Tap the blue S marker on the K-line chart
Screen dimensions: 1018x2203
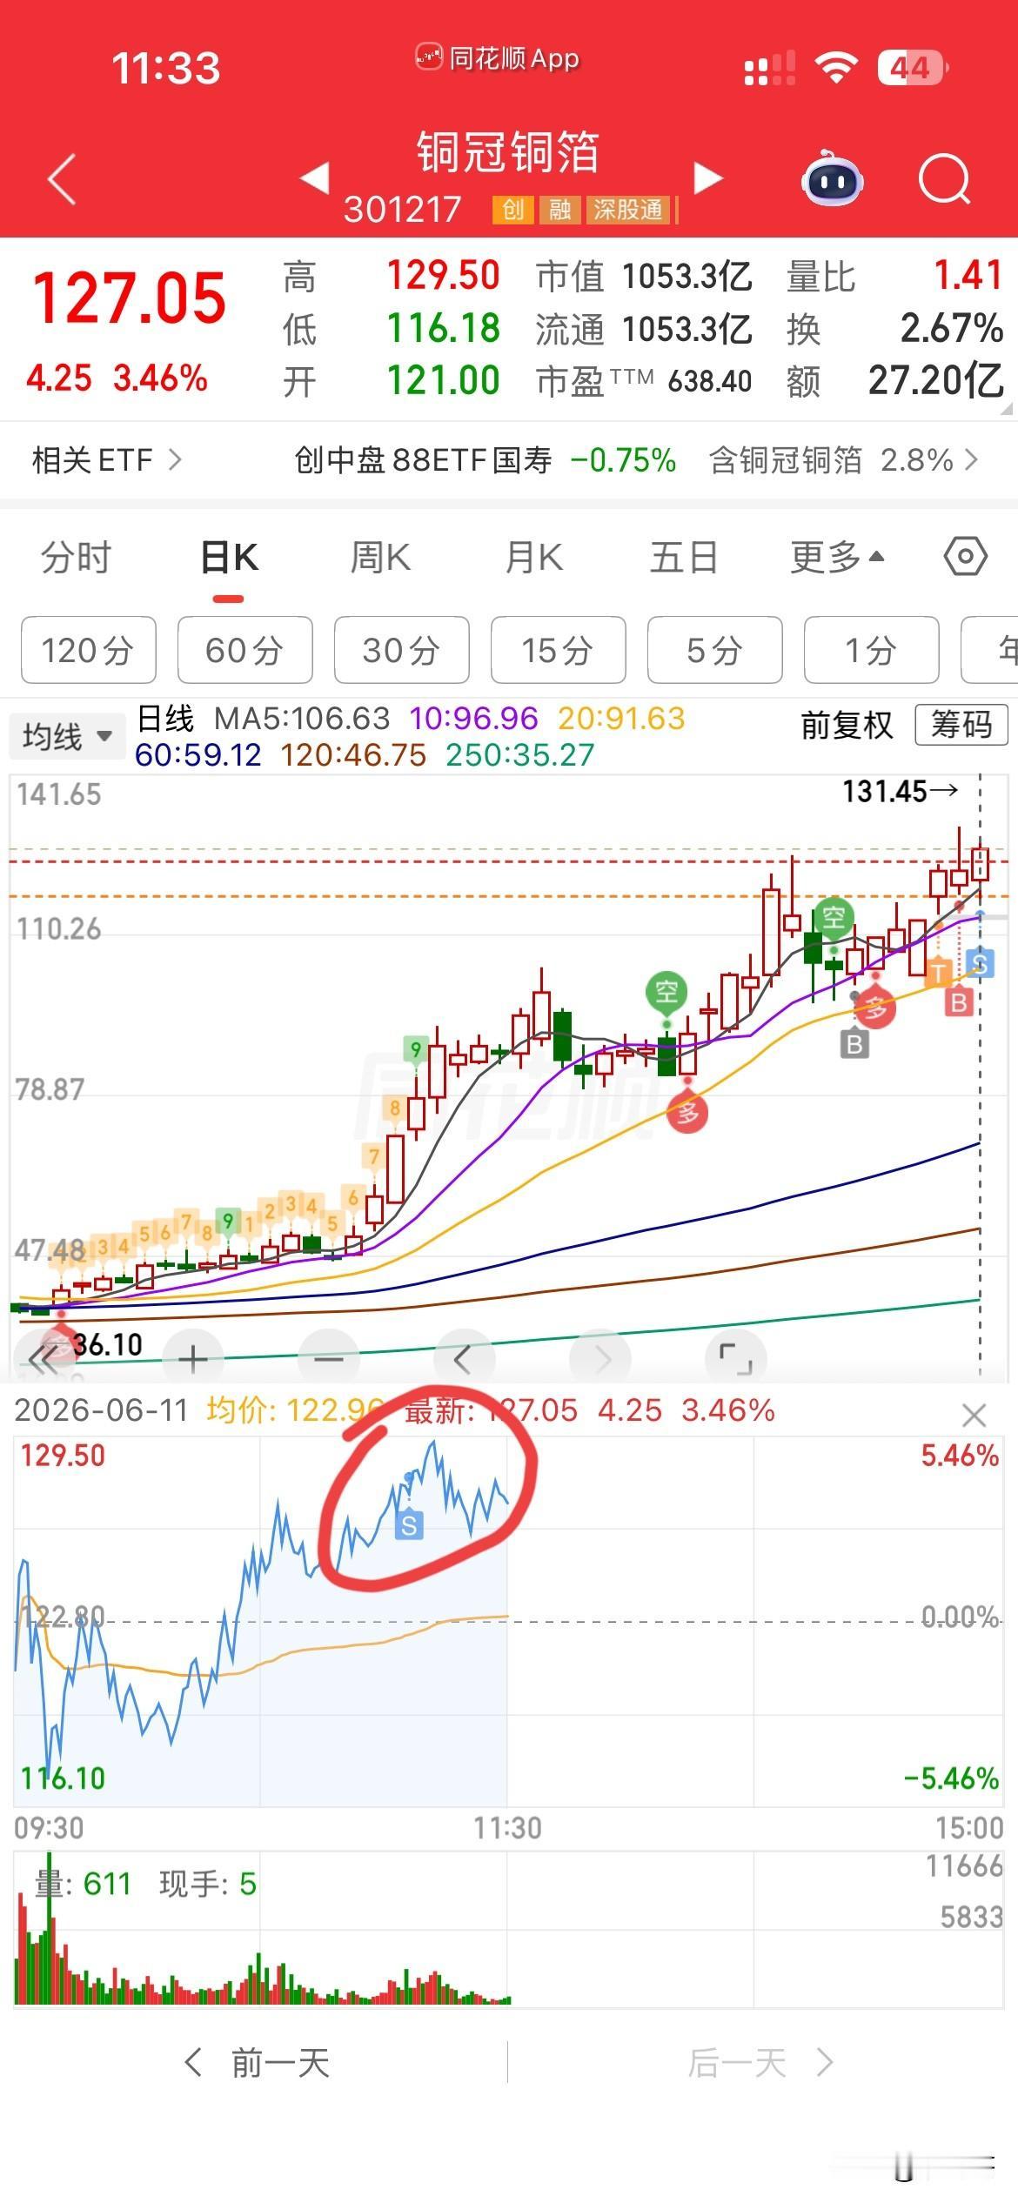[981, 963]
